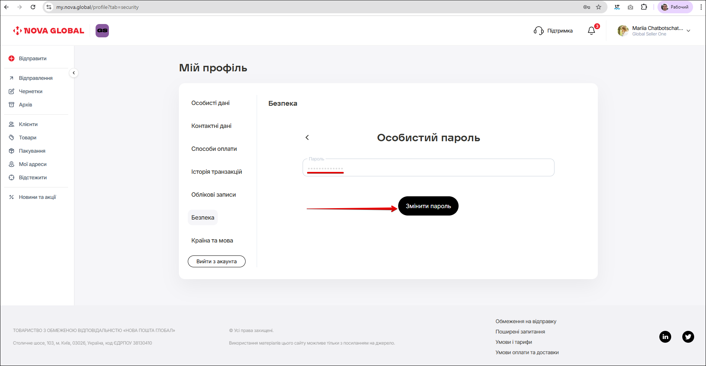
Task: Click Змінити пароль button
Action: point(428,206)
